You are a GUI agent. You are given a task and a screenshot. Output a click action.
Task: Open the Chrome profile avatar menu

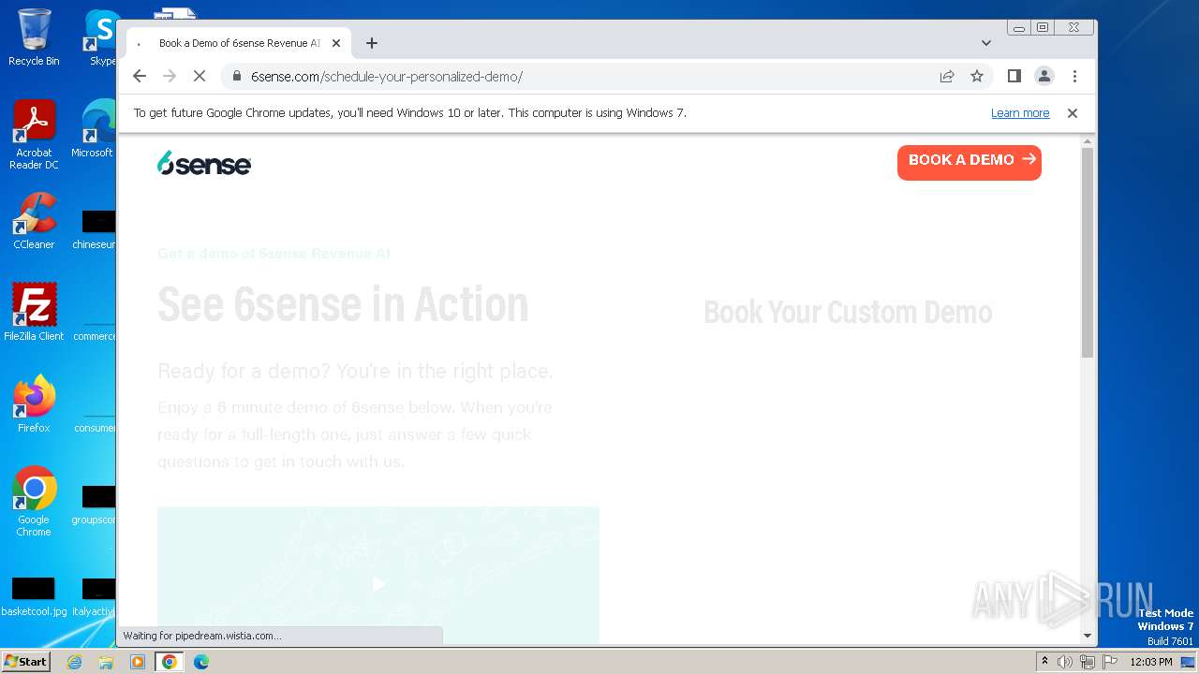(1044, 76)
